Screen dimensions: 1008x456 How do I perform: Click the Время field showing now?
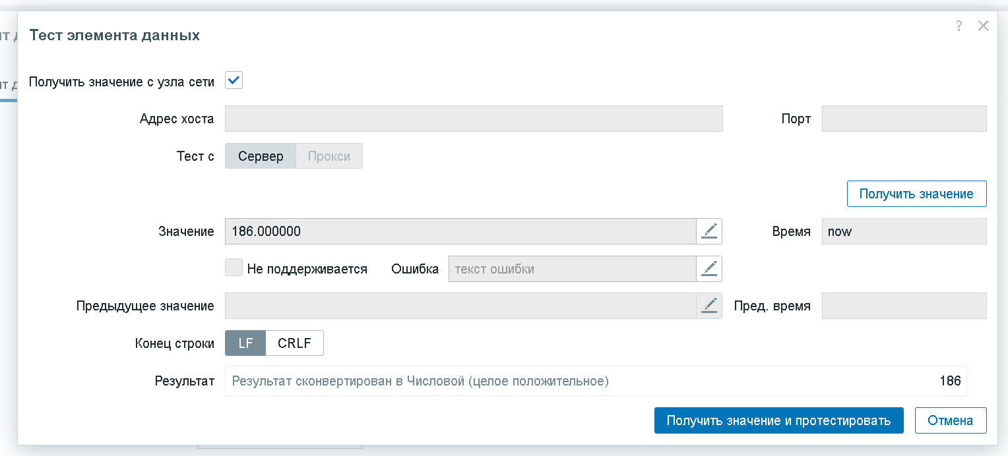tap(904, 231)
